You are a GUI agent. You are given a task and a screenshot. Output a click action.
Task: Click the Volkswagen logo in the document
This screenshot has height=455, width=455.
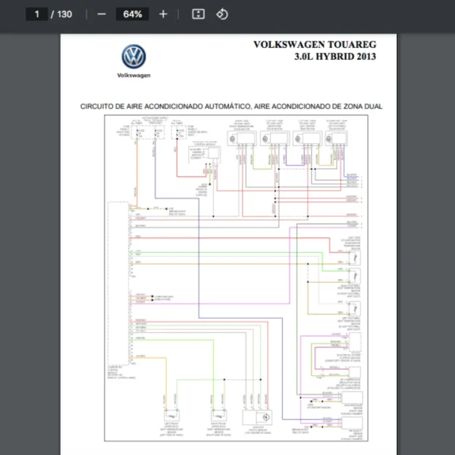(x=133, y=57)
